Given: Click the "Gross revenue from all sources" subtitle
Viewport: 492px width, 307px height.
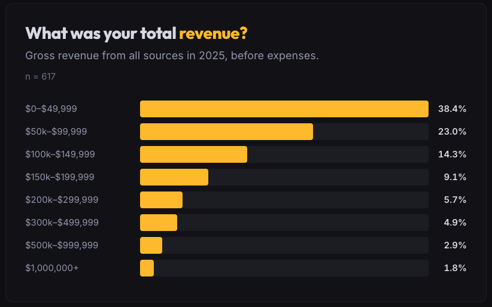Looking at the screenshot, I should tap(172, 56).
